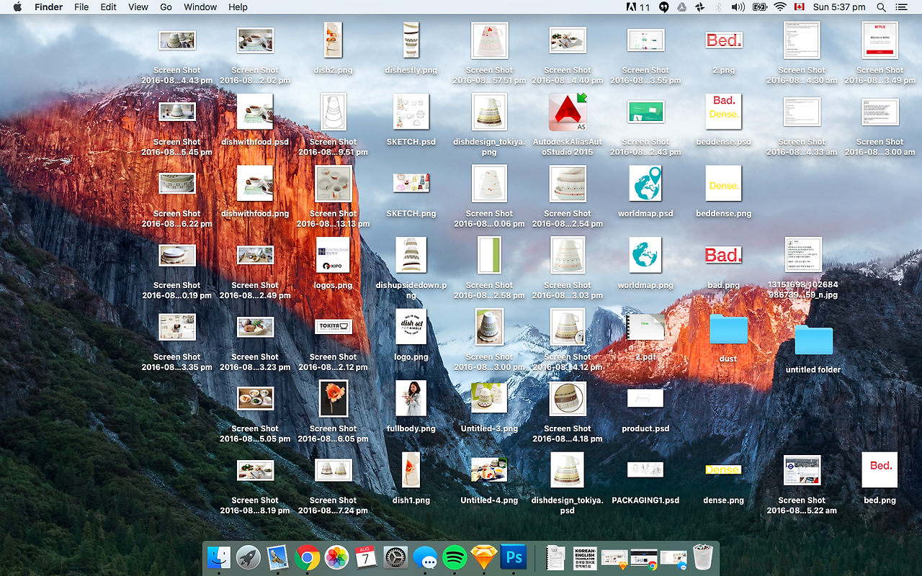Open the Finder File menu
This screenshot has width=922, height=576.
click(x=81, y=7)
